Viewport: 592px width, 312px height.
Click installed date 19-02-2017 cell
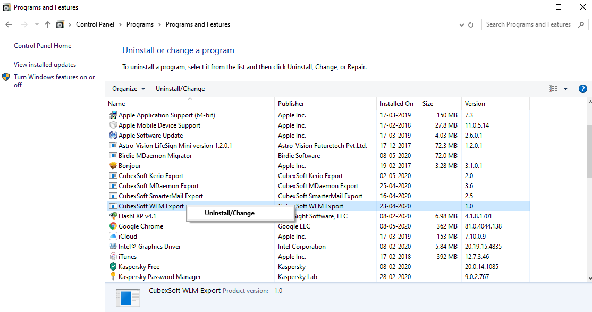point(395,165)
